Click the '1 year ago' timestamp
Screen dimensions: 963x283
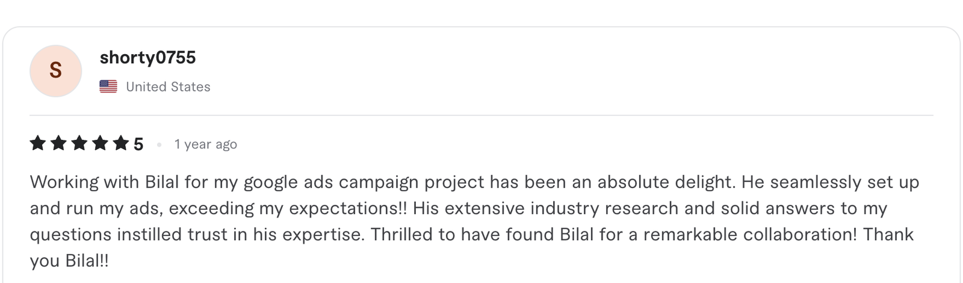point(205,144)
